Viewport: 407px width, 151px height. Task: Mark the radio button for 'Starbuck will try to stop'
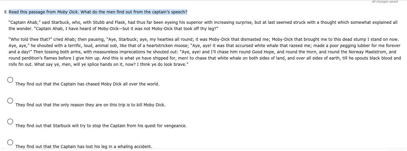tap(10, 122)
